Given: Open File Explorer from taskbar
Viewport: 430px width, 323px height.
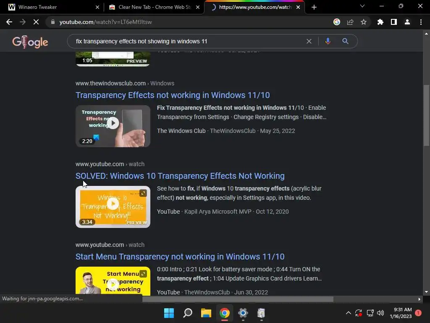Looking at the screenshot, I should click(x=206, y=313).
